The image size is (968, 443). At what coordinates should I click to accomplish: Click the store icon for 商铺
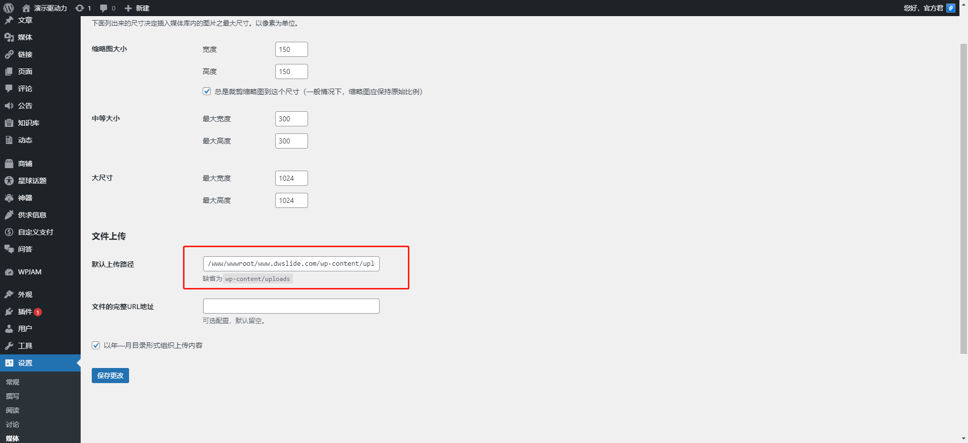pyautogui.click(x=9, y=164)
